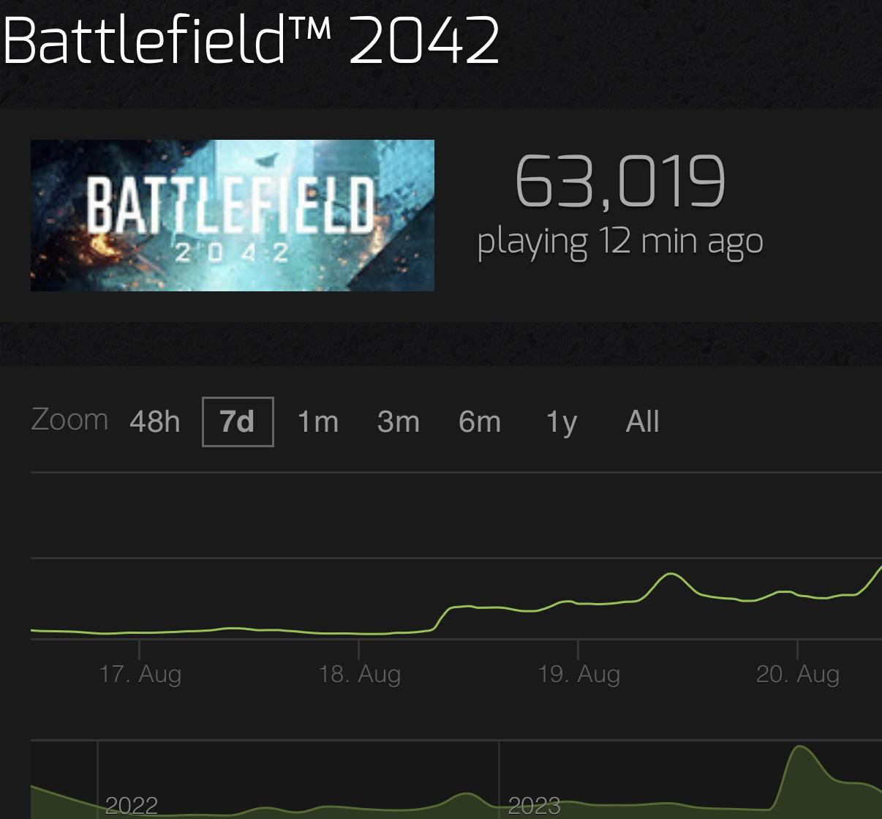This screenshot has width=882, height=819.
Task: Click the 18. Aug axis label
Action: tap(359, 674)
